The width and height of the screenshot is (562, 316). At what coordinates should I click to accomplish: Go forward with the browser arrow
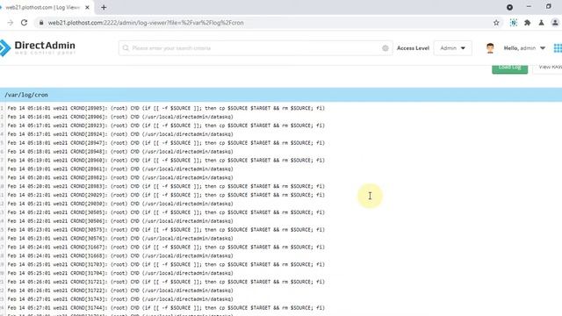(x=10, y=23)
